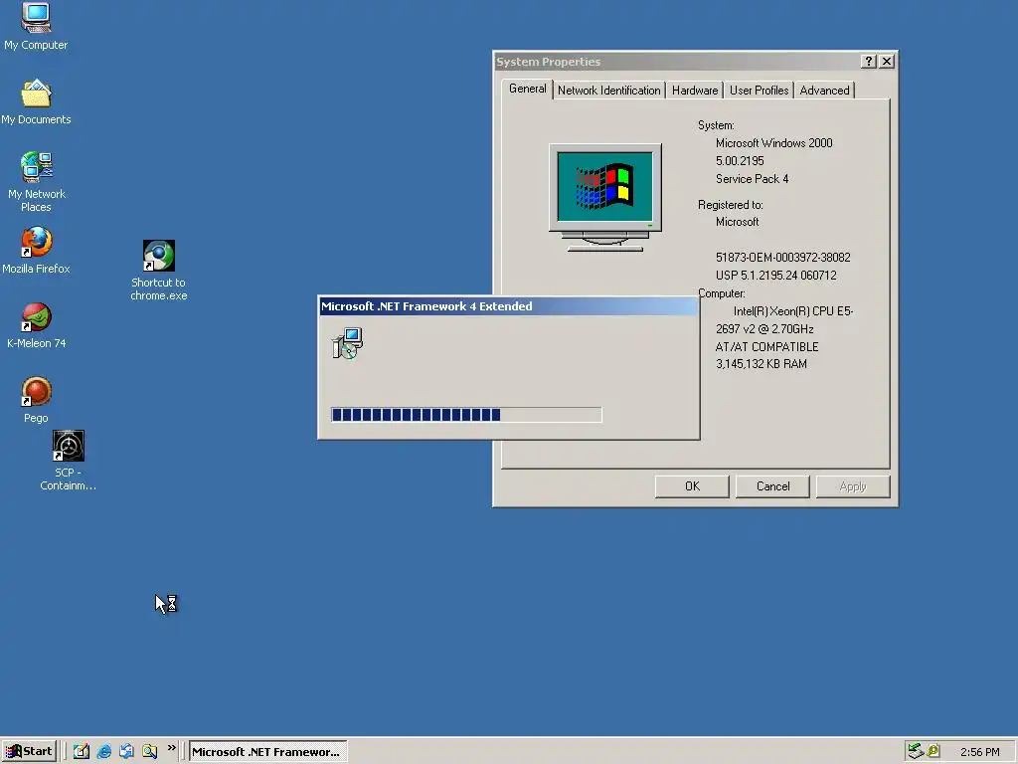Close the System Properties window
The image size is (1018, 764).
tap(887, 61)
